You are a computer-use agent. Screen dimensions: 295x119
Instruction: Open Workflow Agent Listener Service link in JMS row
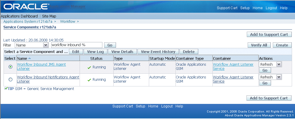tap(233, 67)
